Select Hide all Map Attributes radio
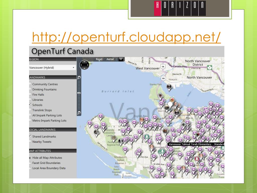The image size is (257, 193). (30, 158)
